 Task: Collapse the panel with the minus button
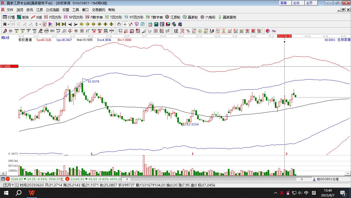pyautogui.click(x=348, y=173)
